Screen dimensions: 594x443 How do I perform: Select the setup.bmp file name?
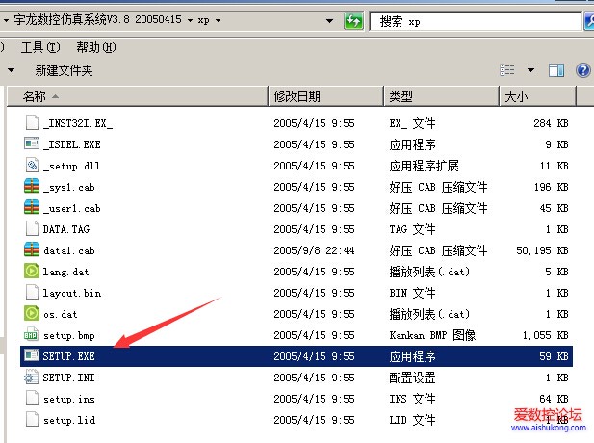[x=69, y=335]
